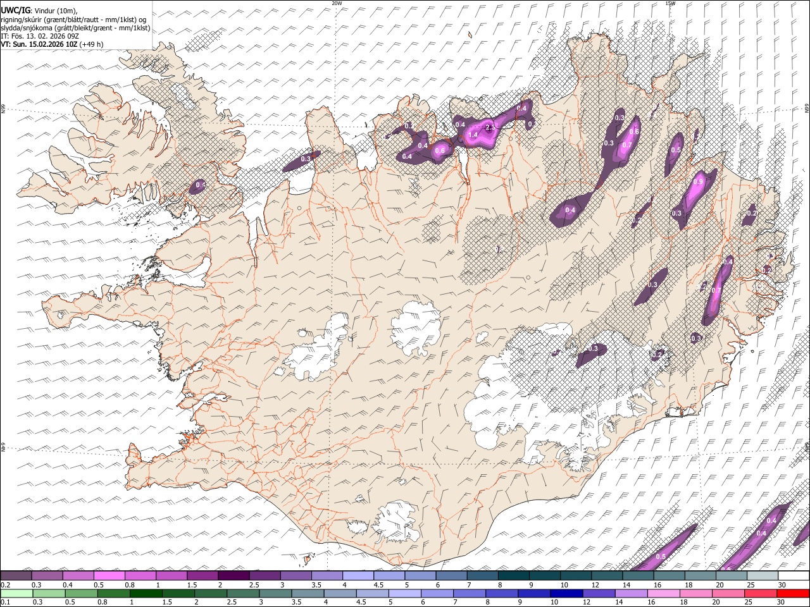The image size is (810, 607).
Task: Click the '15W' longitude label
Action: pos(670,3)
